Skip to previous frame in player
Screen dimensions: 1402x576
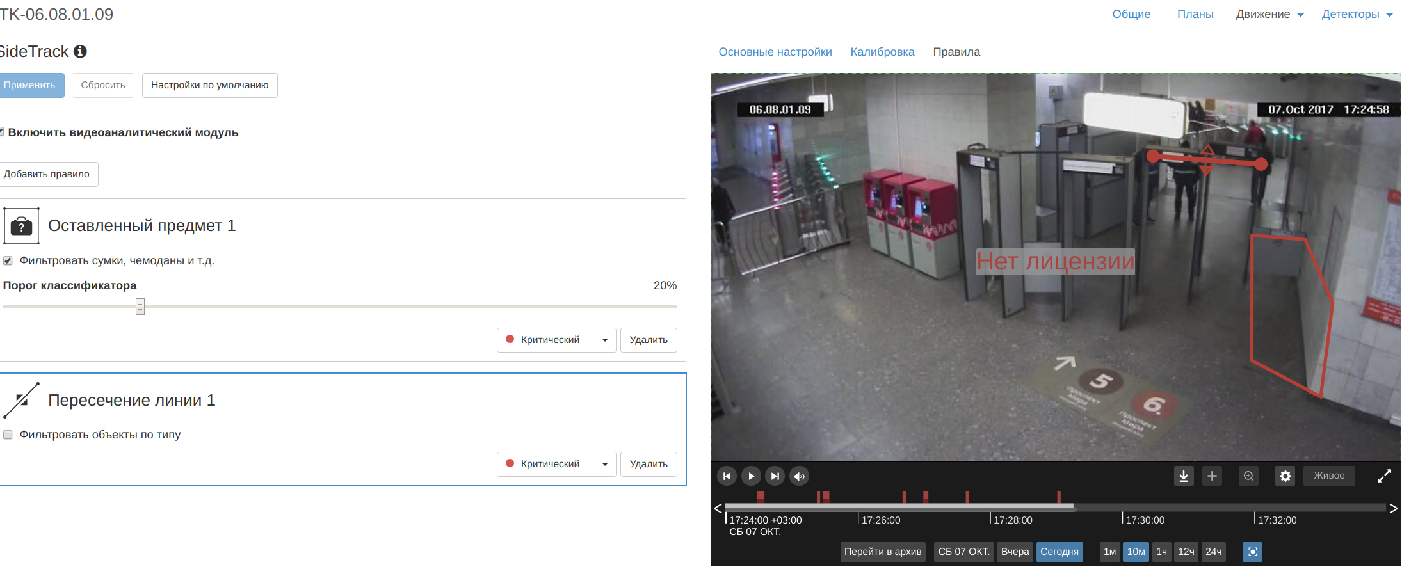[727, 476]
